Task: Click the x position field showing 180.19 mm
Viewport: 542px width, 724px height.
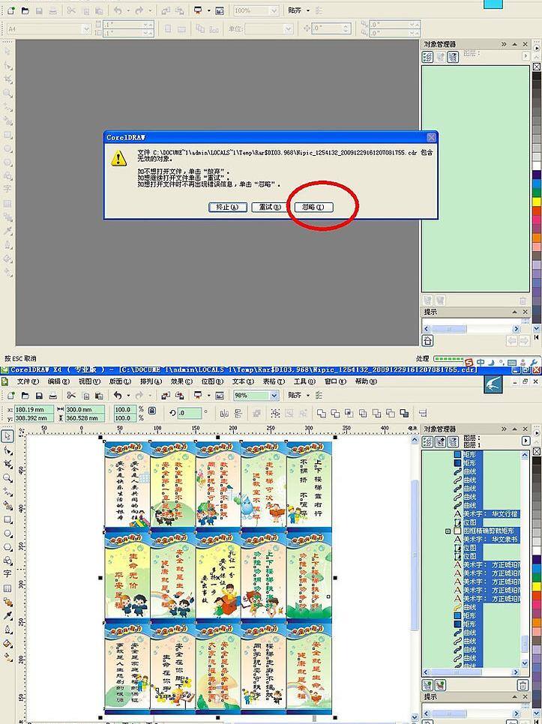Action: pyautogui.click(x=34, y=409)
